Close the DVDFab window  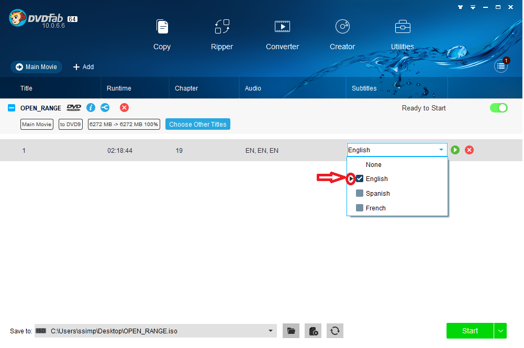click(x=510, y=7)
